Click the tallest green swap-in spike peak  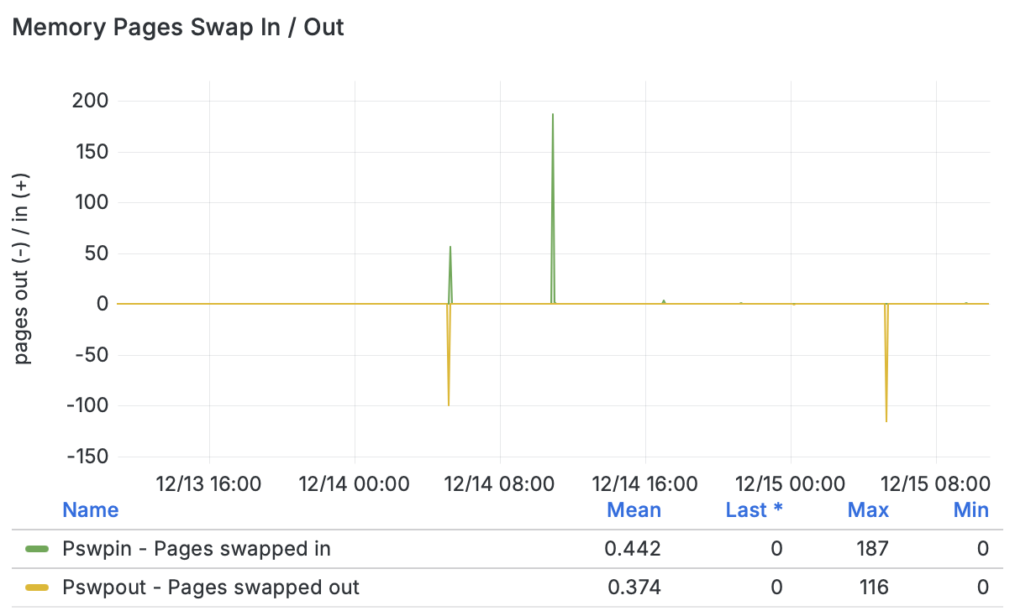coord(553,115)
